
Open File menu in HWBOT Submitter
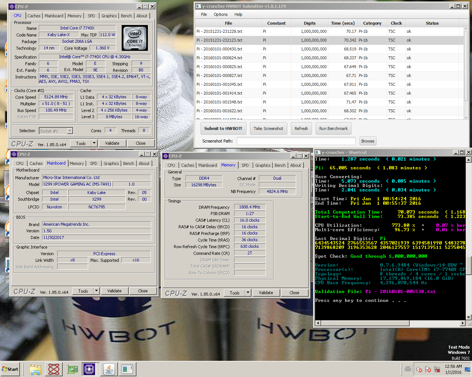coord(204,14)
